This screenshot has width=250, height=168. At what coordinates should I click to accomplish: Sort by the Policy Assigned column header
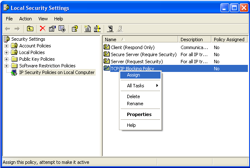(x=229, y=40)
